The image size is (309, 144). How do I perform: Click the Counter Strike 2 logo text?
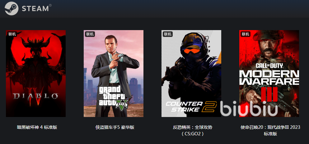click(191, 106)
